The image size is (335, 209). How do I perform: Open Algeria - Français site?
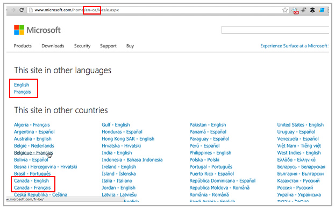(x=32, y=125)
